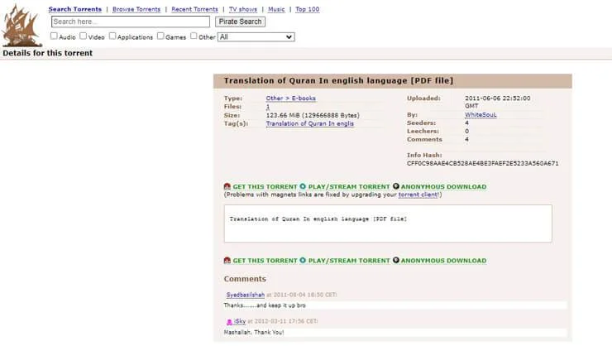Viewport: 612px width, 346px height.
Task: Check the Games filter box
Action: (160, 36)
